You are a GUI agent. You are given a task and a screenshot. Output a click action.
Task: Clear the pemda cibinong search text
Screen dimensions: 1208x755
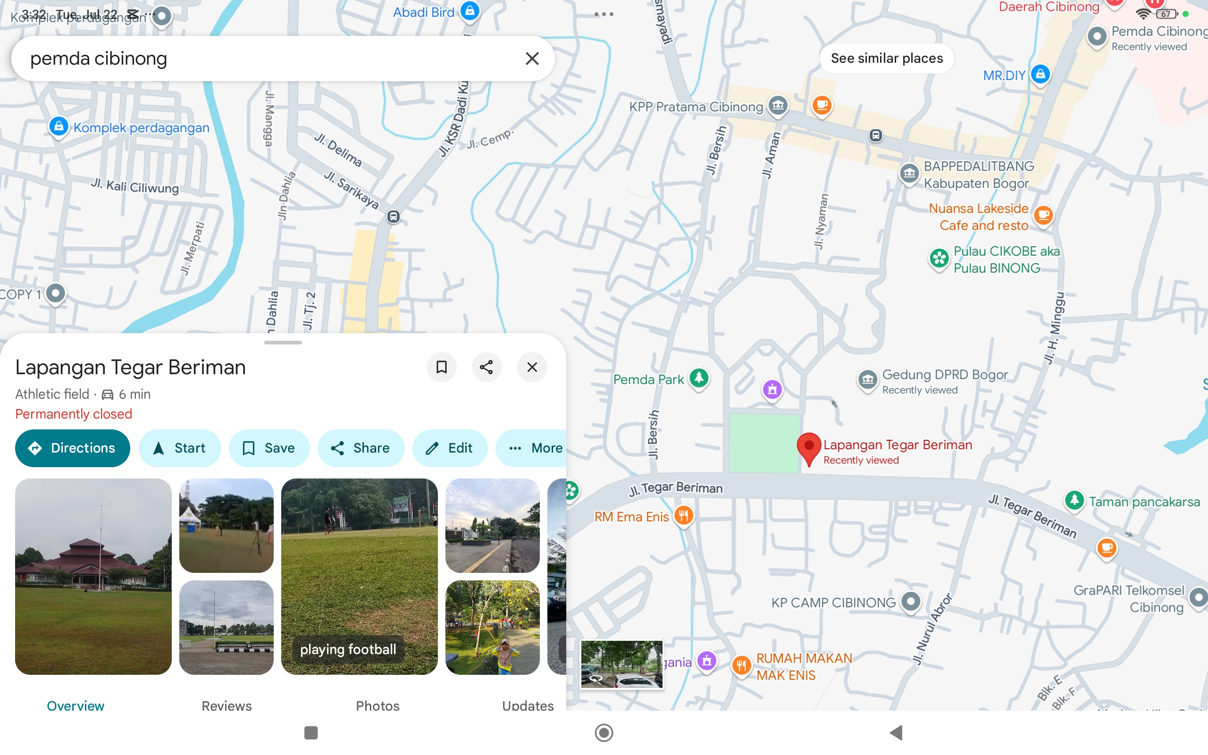(532, 59)
